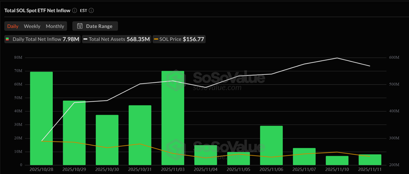The width and height of the screenshot is (409, 174).
Task: Click the Total SOL Spot ETF Net Inflow title
Action: click(37, 10)
